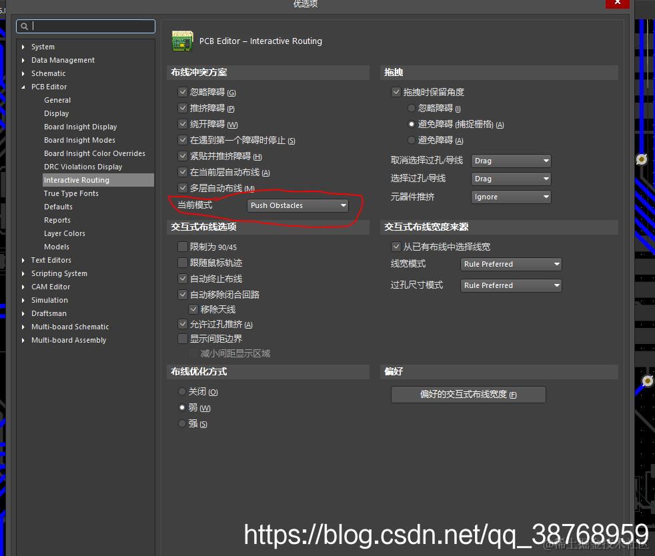Open 线宽模式 Rule Preferred dropdown
655x556 pixels.
511,264
